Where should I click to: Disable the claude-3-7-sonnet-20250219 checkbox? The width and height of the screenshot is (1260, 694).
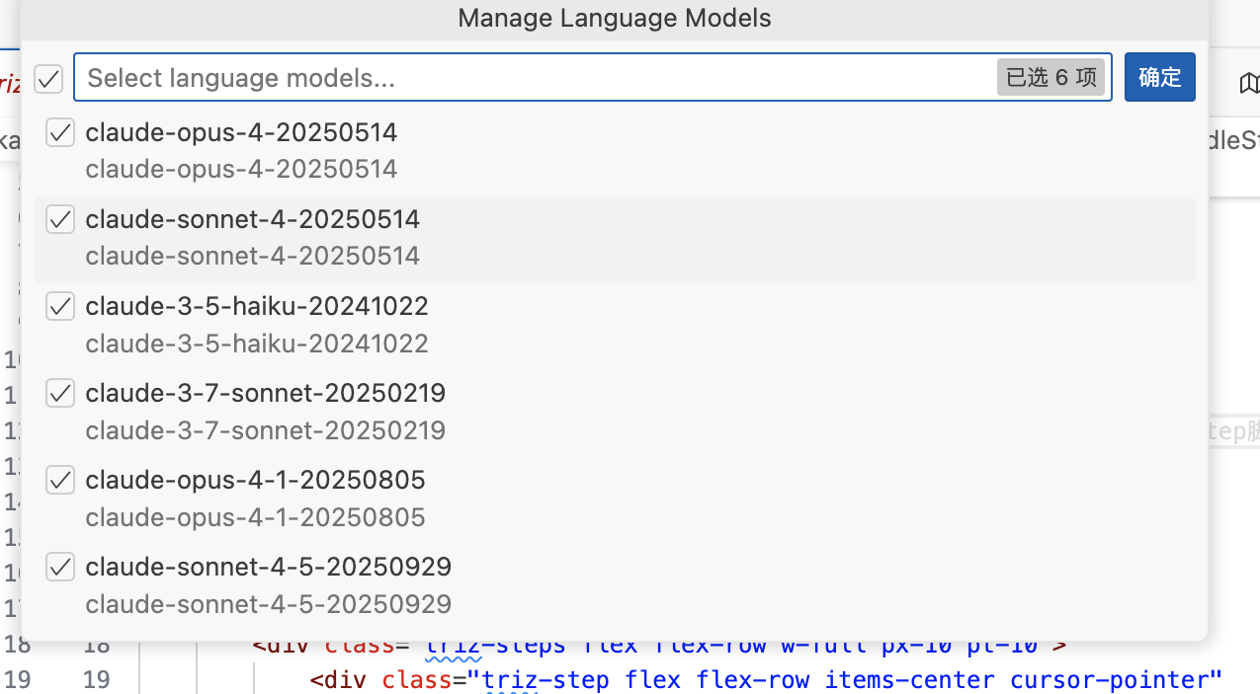60,394
